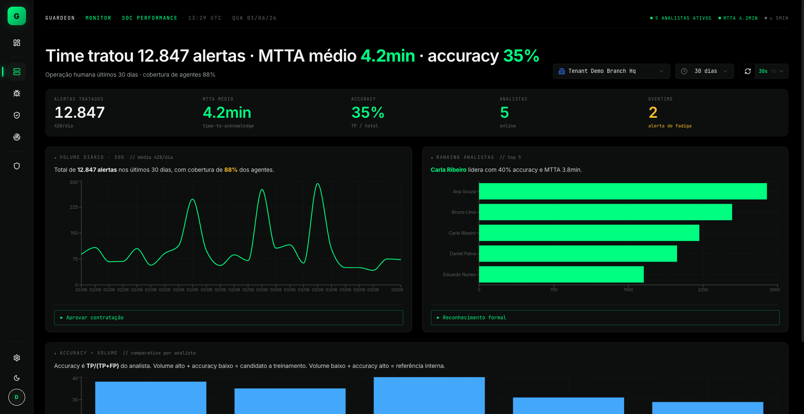Click the refresh arrows icon
This screenshot has width=804, height=414.
point(747,71)
